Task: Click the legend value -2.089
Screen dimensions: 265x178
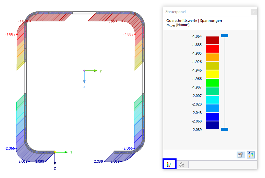Action: (197, 130)
